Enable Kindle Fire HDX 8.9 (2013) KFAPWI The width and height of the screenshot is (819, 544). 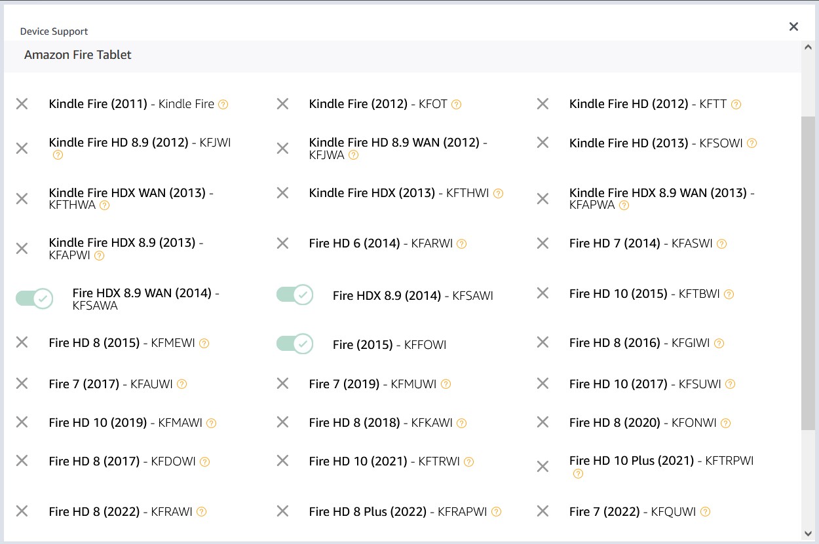click(22, 249)
